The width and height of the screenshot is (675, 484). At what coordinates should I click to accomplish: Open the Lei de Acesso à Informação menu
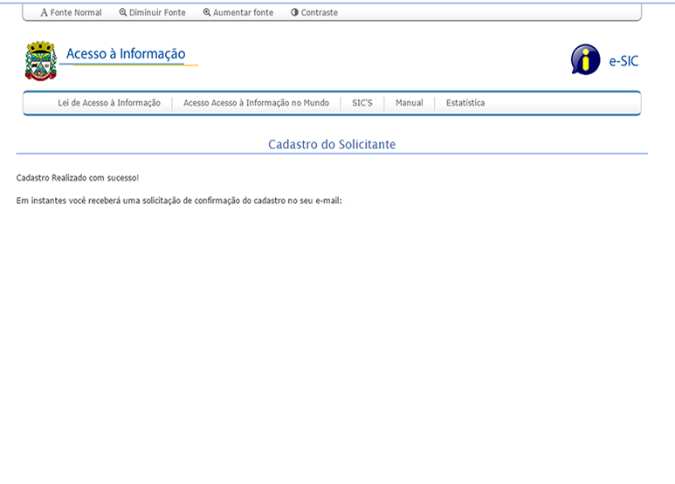109,103
